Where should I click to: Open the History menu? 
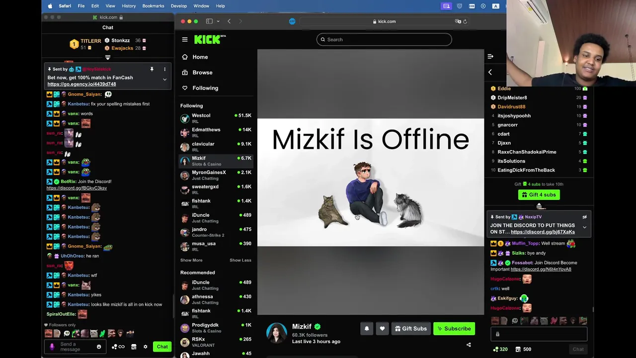(129, 6)
